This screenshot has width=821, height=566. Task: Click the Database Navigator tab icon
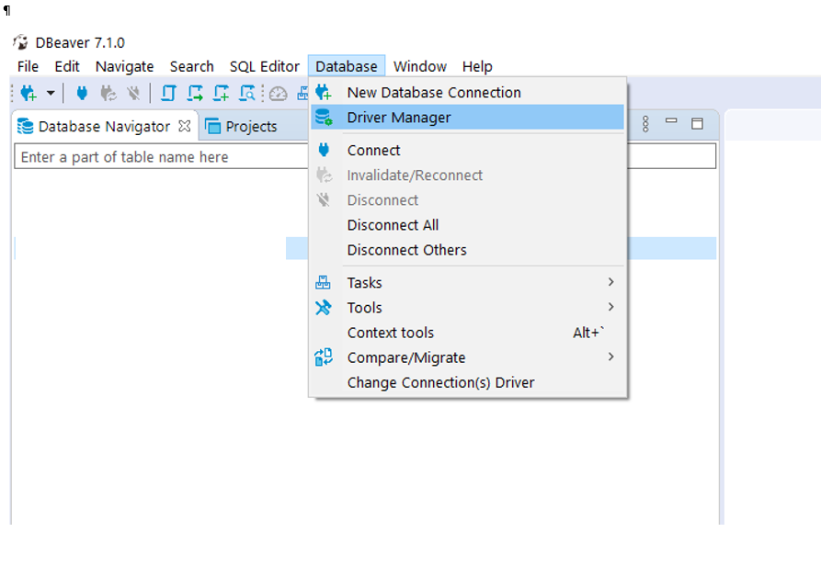(x=25, y=126)
